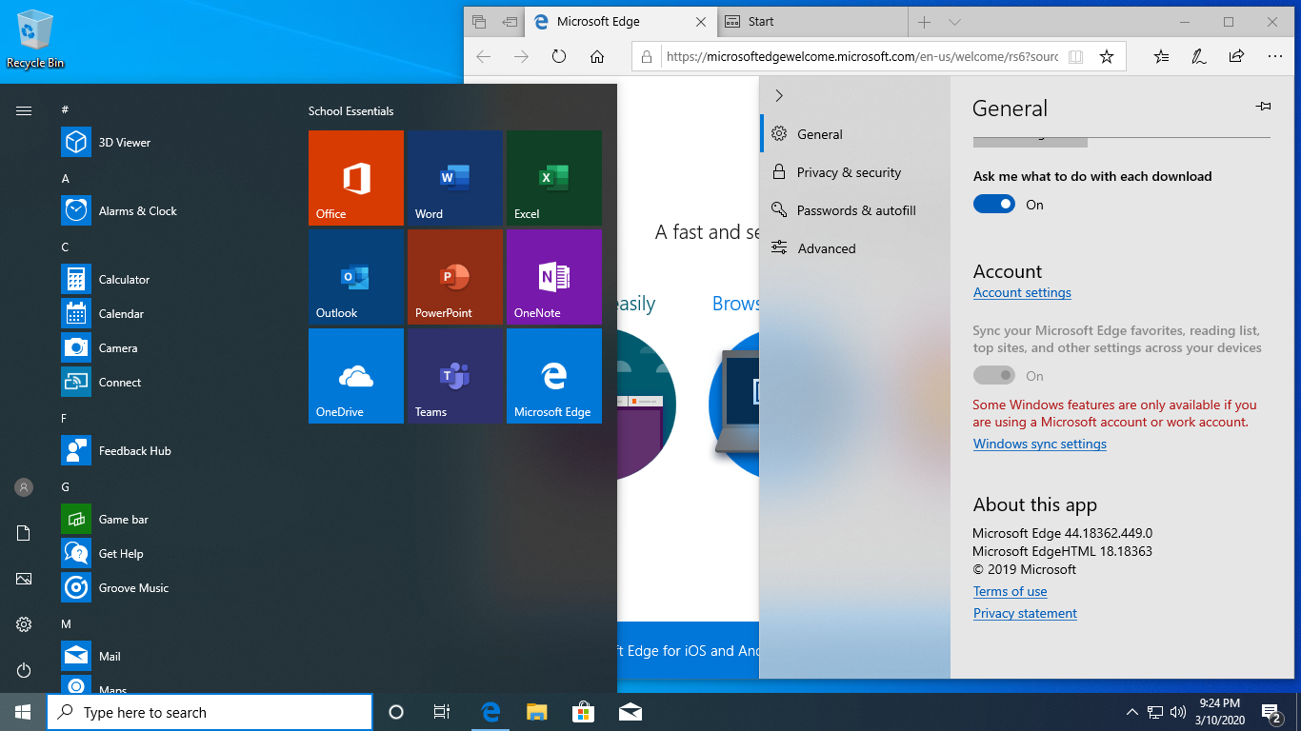Click Set tabs aside icon in Edge

[x=510, y=22]
